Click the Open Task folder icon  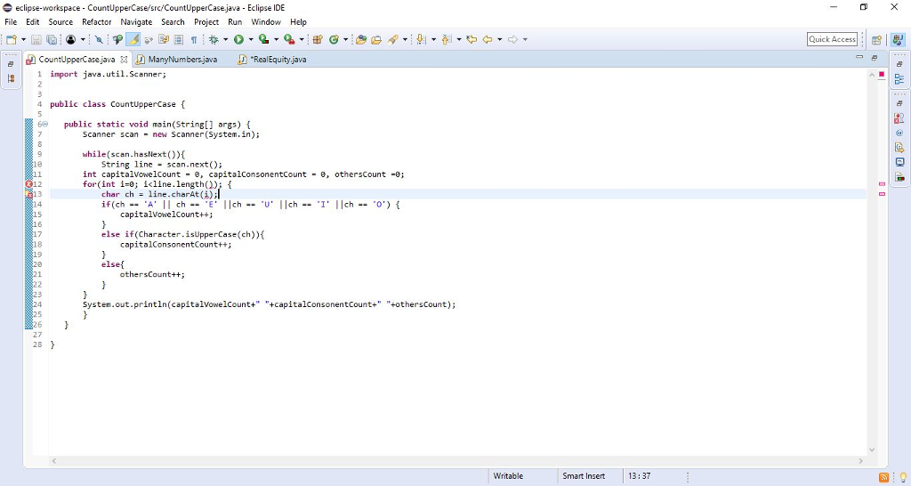[x=376, y=39]
